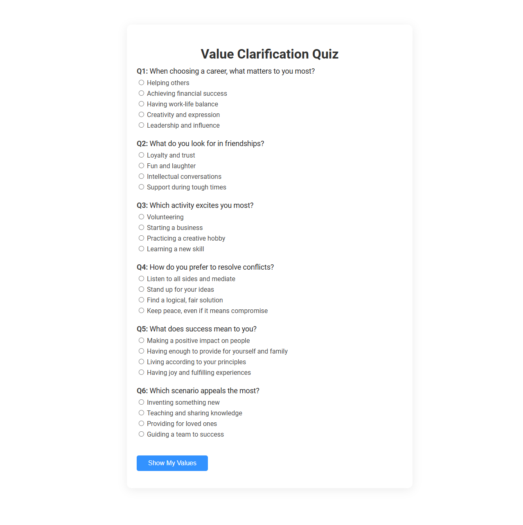Pick "Having work-life balance" option

(141, 104)
